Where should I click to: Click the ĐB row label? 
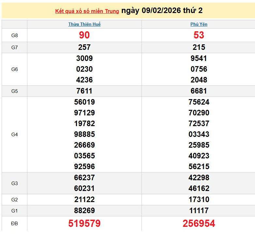14,223
